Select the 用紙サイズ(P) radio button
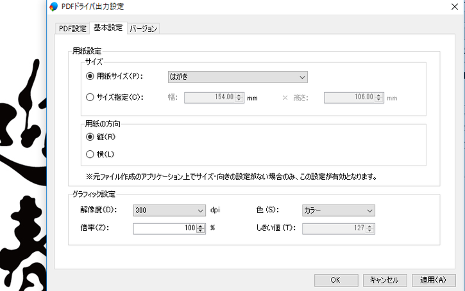This screenshot has height=291, width=465. pyautogui.click(x=90, y=76)
